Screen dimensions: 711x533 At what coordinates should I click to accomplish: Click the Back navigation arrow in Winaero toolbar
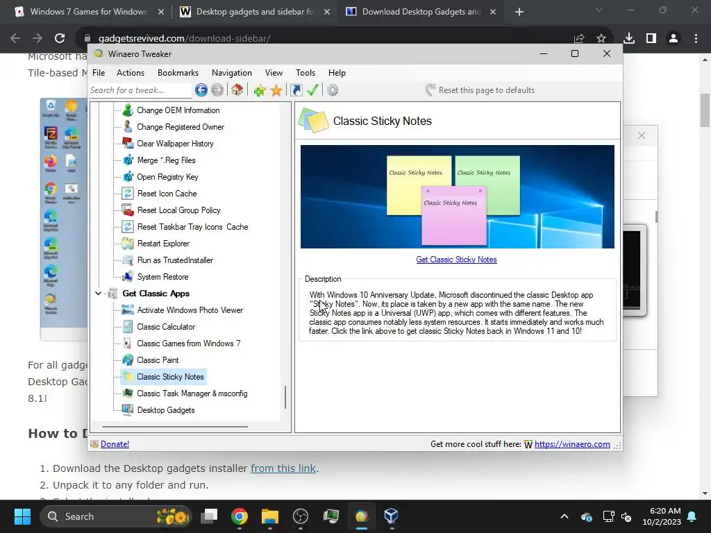pos(201,90)
